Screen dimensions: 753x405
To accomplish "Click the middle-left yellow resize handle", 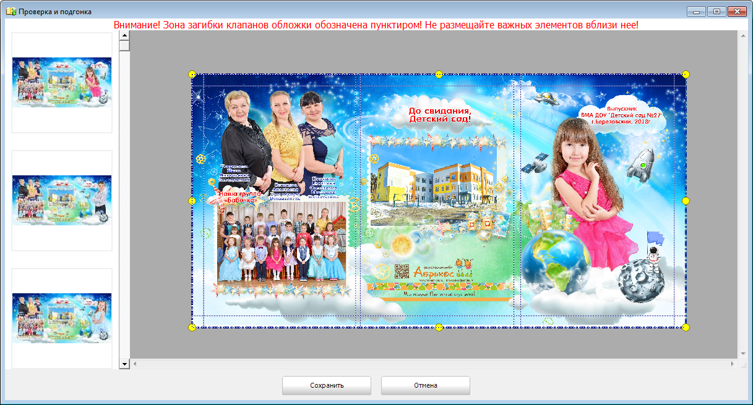I will pos(192,201).
